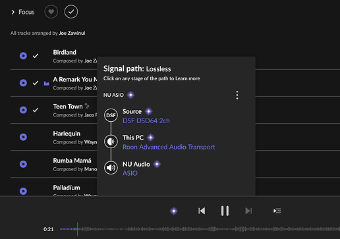The image size is (340, 239).
Task: Click the Source stage label
Action: click(x=132, y=111)
